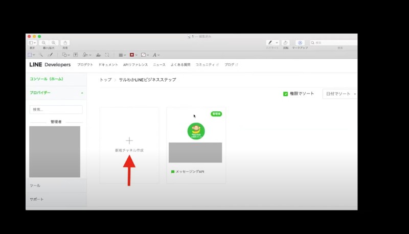
Task: Zoom out with the minus magnifier
Action: pos(44,43)
